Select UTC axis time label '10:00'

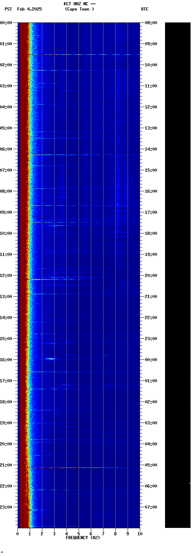151,65
